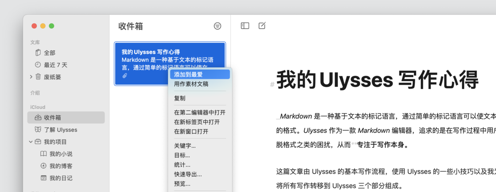Screen dimensions: 496x192
Task: Click the paperclip attachment icon on sheet
Action: pos(124,75)
